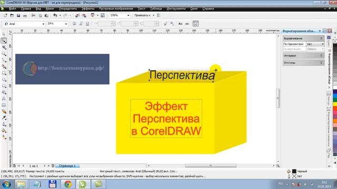Open the Windows Start button
Image resolution: width=337 pixels, height=189 pixels.
(6, 184)
